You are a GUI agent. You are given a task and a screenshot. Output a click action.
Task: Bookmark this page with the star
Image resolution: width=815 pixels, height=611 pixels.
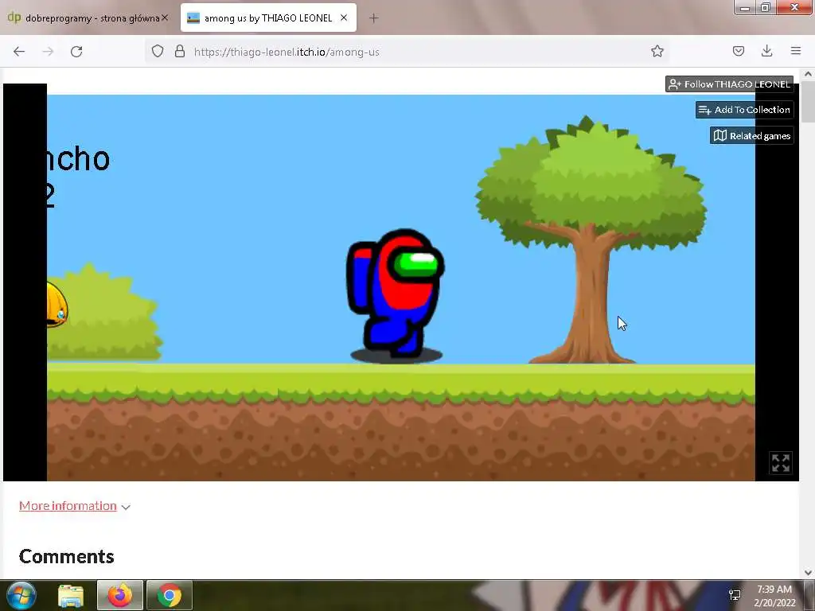coord(657,52)
